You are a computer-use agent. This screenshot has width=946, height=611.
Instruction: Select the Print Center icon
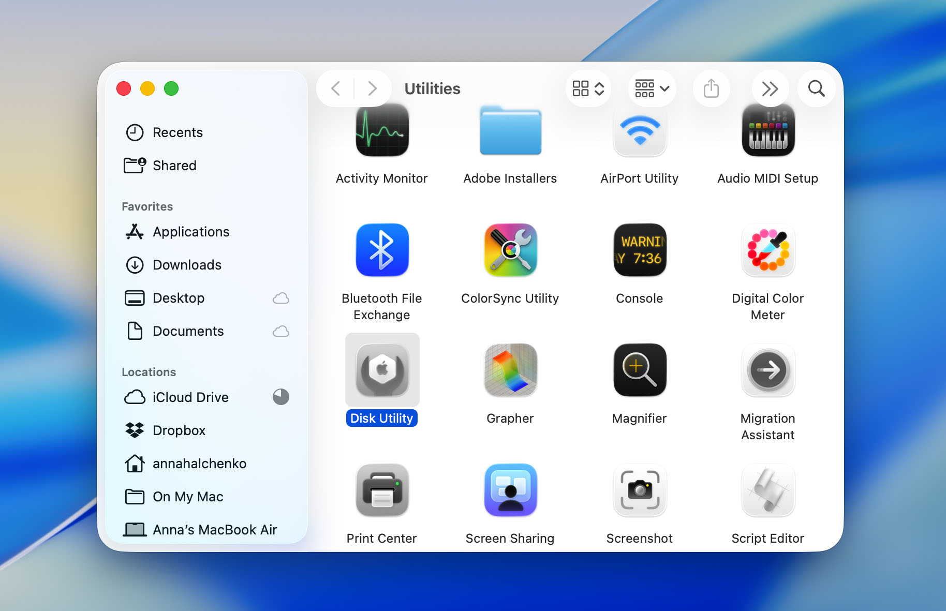coord(382,490)
